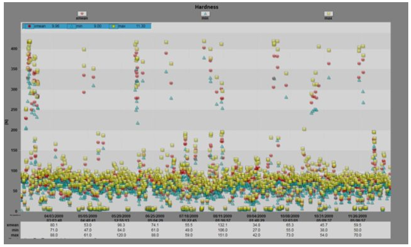Click max cell 73.0 under 10/08/2009
Screen dimensions: 411x247
pos(290,235)
